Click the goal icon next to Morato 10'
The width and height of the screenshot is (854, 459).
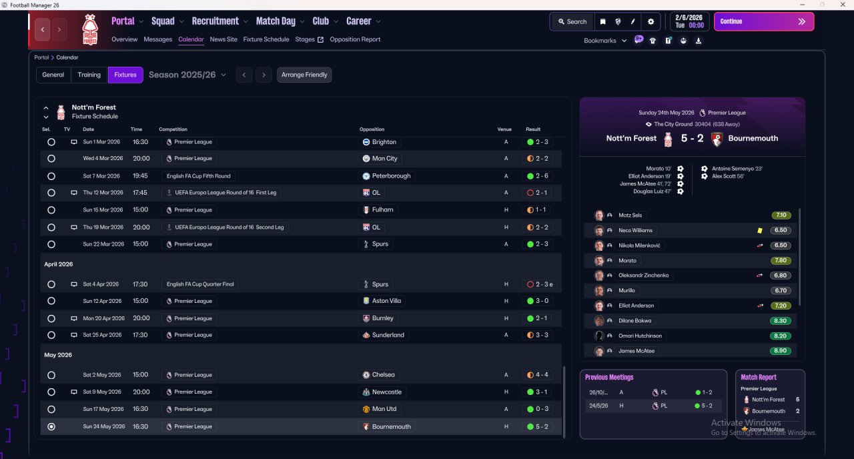click(680, 169)
